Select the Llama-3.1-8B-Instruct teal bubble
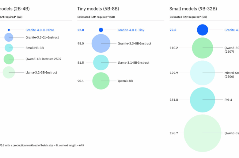This screenshot has height=158, width=239. coord(101,62)
